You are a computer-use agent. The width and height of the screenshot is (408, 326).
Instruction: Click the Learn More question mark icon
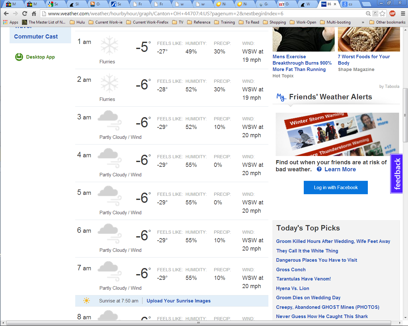coord(319,169)
